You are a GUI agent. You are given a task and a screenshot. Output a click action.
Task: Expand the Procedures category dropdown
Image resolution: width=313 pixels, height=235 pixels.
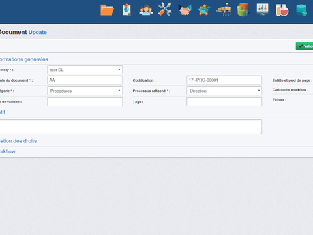click(x=85, y=91)
